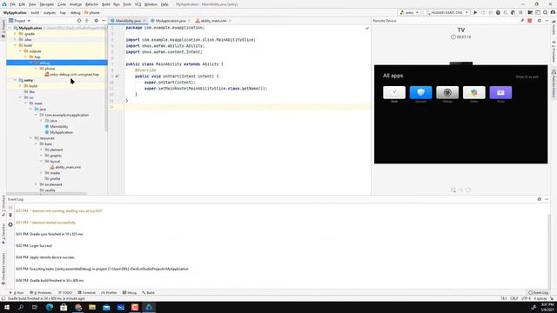
Task: Open the Gradle side tab on right edge
Action: [x=554, y=27]
